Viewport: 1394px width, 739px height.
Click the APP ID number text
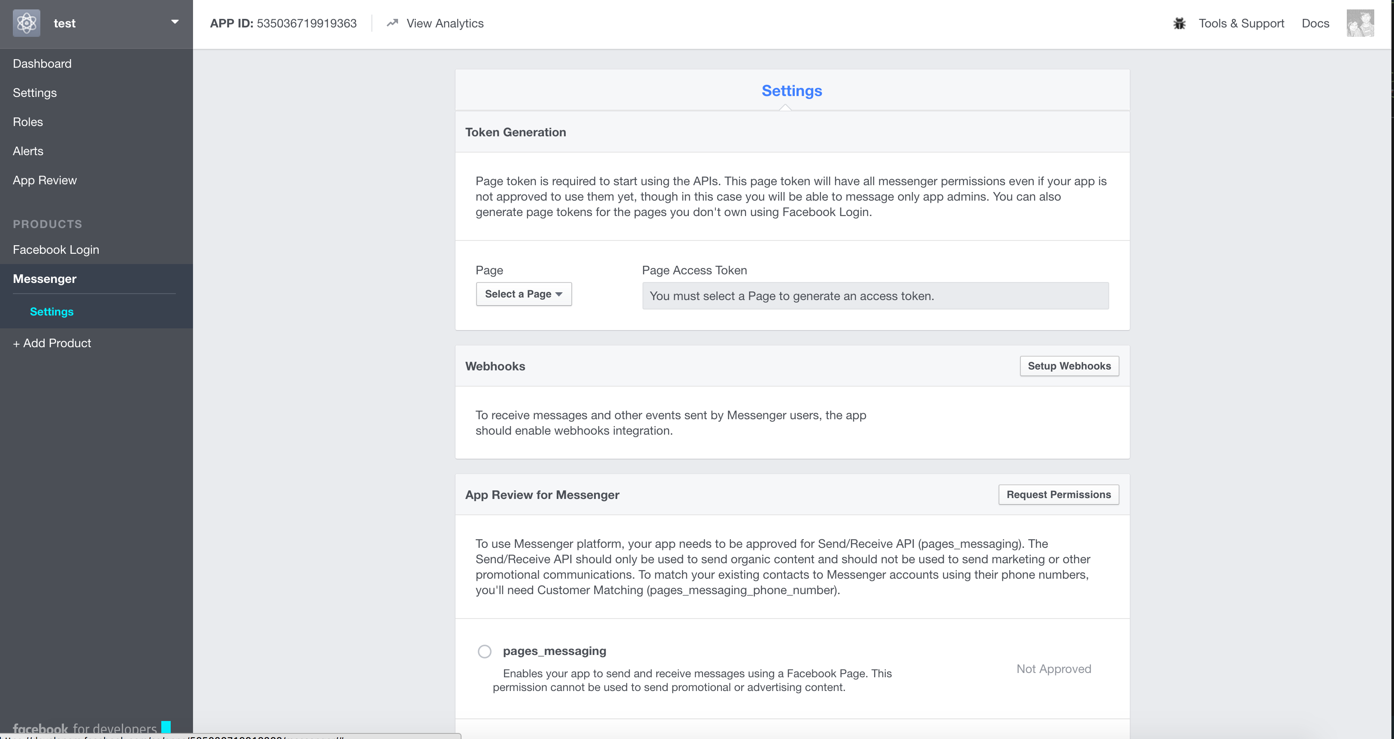pyautogui.click(x=307, y=23)
